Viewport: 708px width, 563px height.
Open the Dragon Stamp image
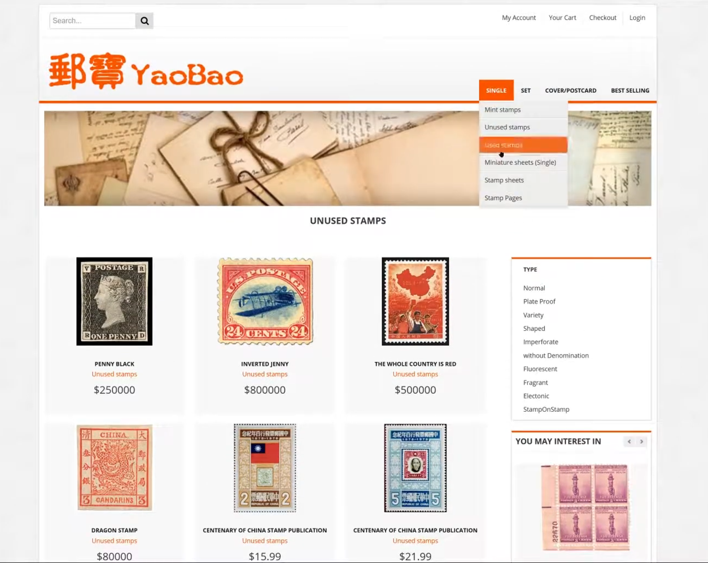tap(114, 468)
